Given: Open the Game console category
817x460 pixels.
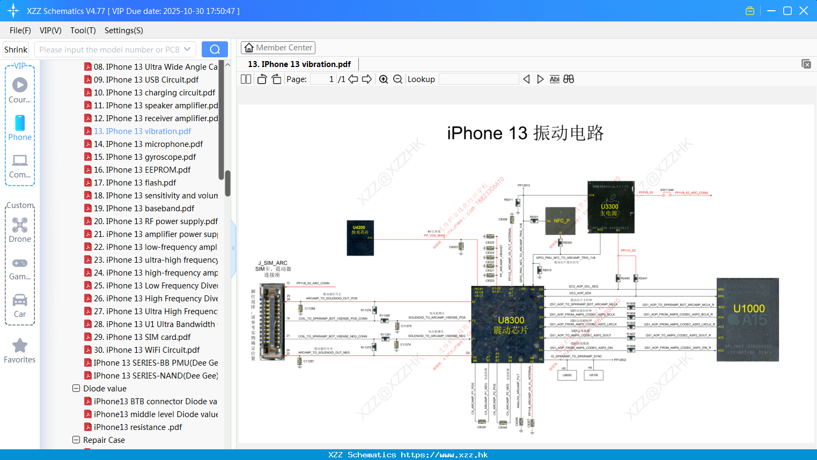Looking at the screenshot, I should click(x=20, y=268).
